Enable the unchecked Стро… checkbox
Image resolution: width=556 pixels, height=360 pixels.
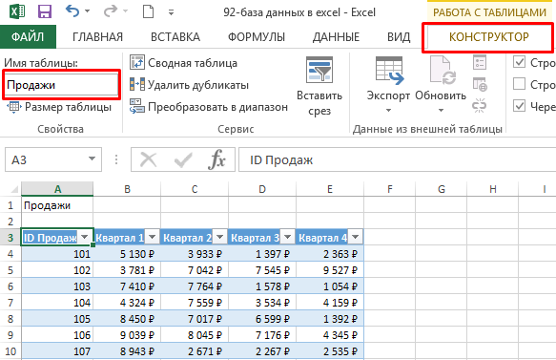coord(520,84)
